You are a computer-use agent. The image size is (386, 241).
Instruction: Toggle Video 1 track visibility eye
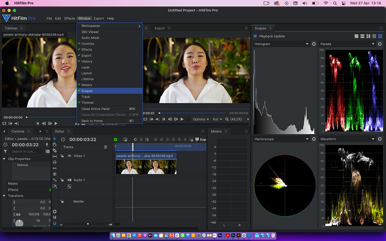[x=69, y=156]
